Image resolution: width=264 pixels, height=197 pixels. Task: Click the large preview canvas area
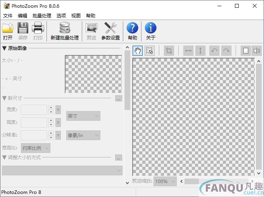[x=194, y=117]
